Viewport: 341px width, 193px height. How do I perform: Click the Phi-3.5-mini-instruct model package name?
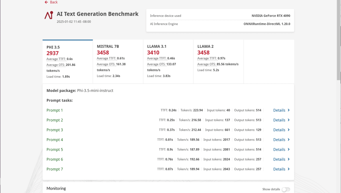95,91
